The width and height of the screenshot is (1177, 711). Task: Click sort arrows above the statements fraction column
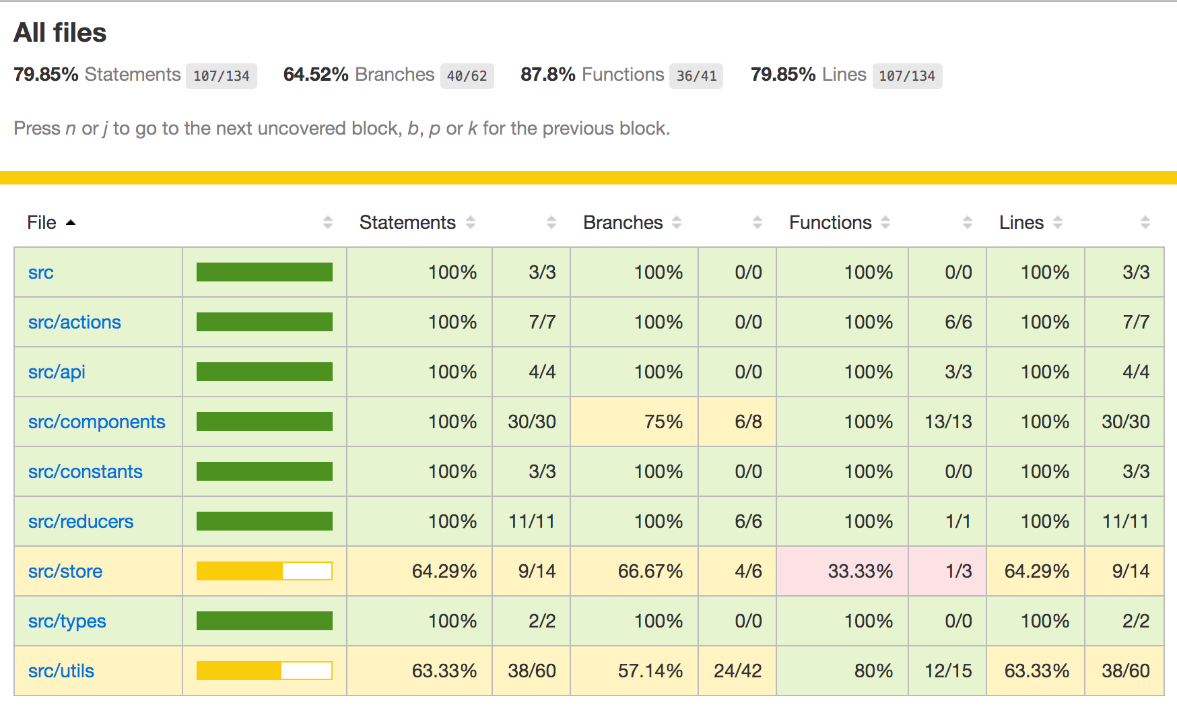pyautogui.click(x=551, y=223)
